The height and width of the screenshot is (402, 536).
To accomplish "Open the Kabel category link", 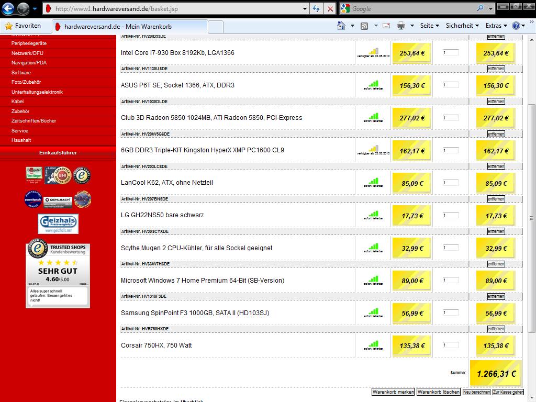I will coord(17,102).
